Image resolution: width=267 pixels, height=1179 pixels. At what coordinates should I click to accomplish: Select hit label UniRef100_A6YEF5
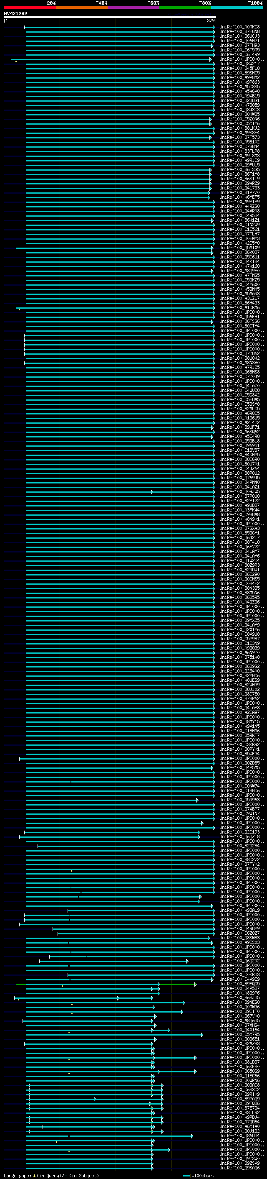(239, 197)
